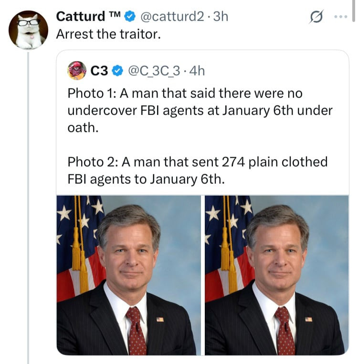Click the ™ symbol after Catturd's name

click(115, 15)
